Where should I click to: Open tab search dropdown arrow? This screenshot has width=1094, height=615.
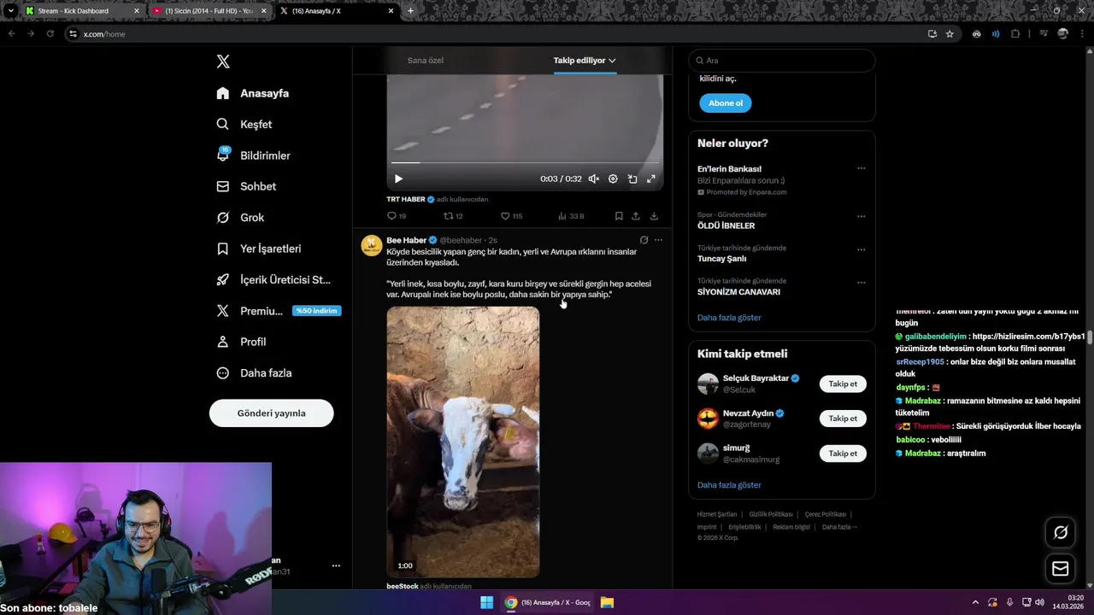(x=10, y=11)
